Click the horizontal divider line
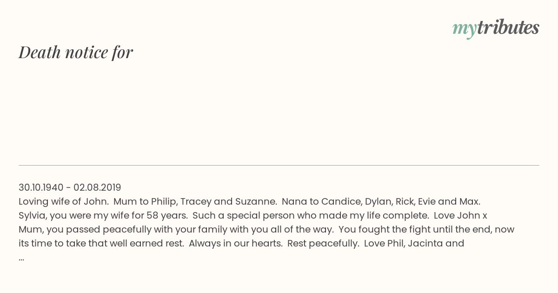The image size is (558, 293). (279, 165)
